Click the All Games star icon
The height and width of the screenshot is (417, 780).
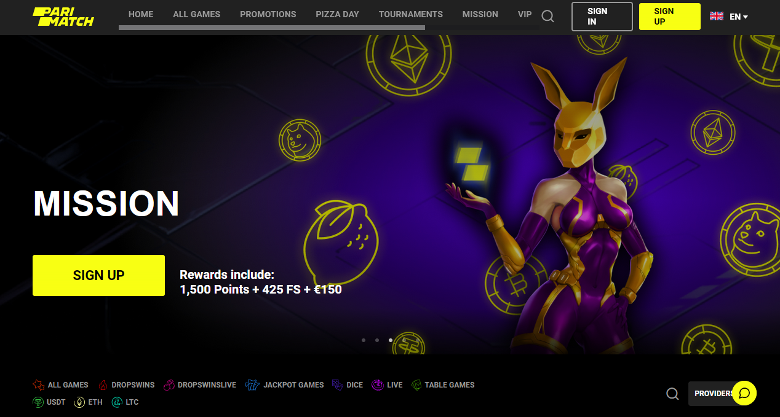(x=39, y=385)
